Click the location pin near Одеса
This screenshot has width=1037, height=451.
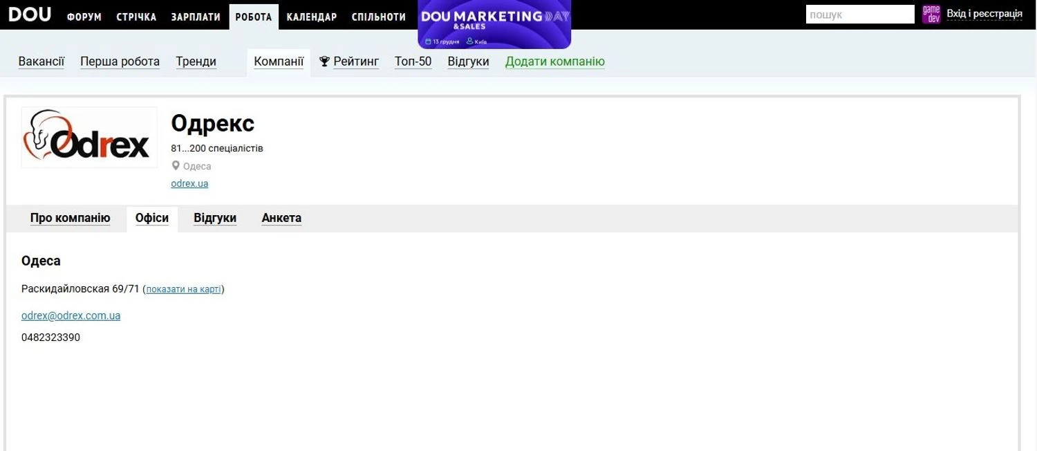point(176,166)
